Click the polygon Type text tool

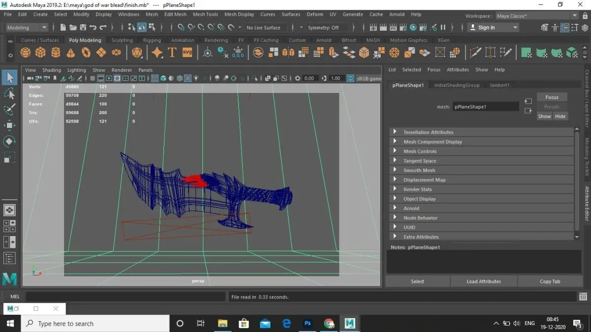coord(172,52)
